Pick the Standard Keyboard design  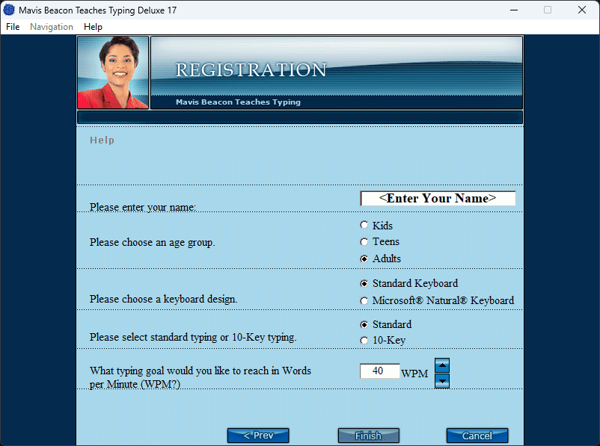(364, 283)
